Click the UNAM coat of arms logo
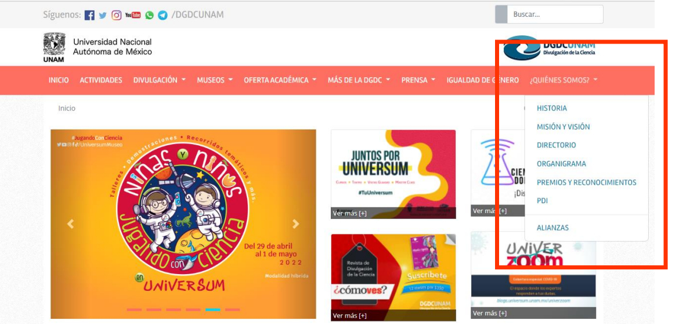Viewport: 679px width, 324px height. (x=54, y=47)
